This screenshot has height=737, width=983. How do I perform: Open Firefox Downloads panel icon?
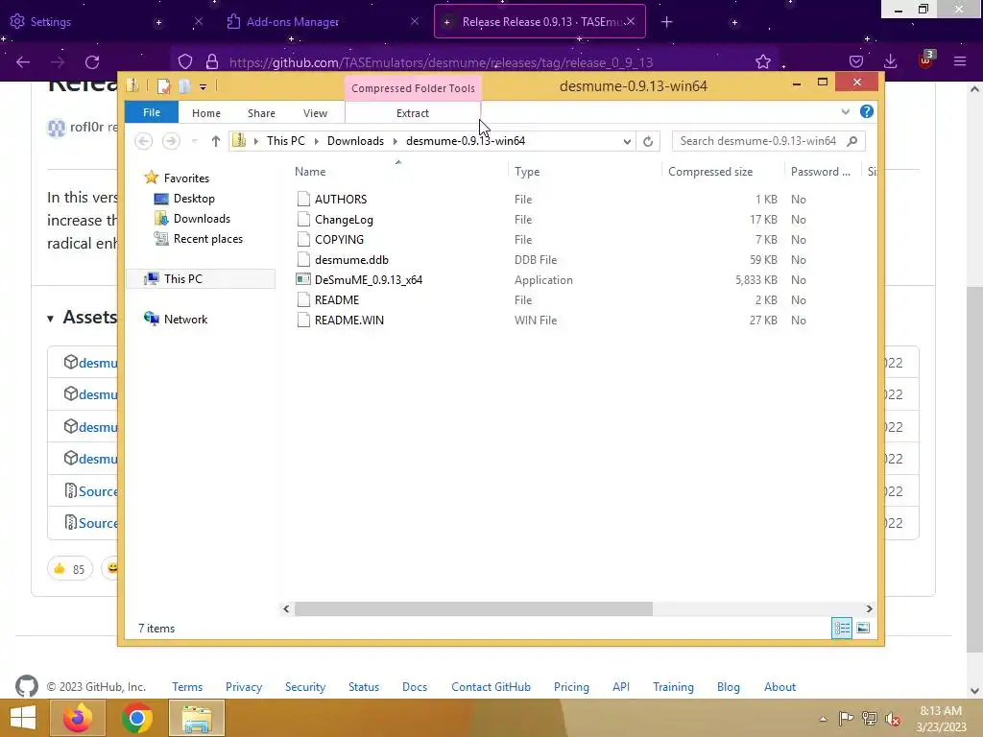click(x=890, y=61)
